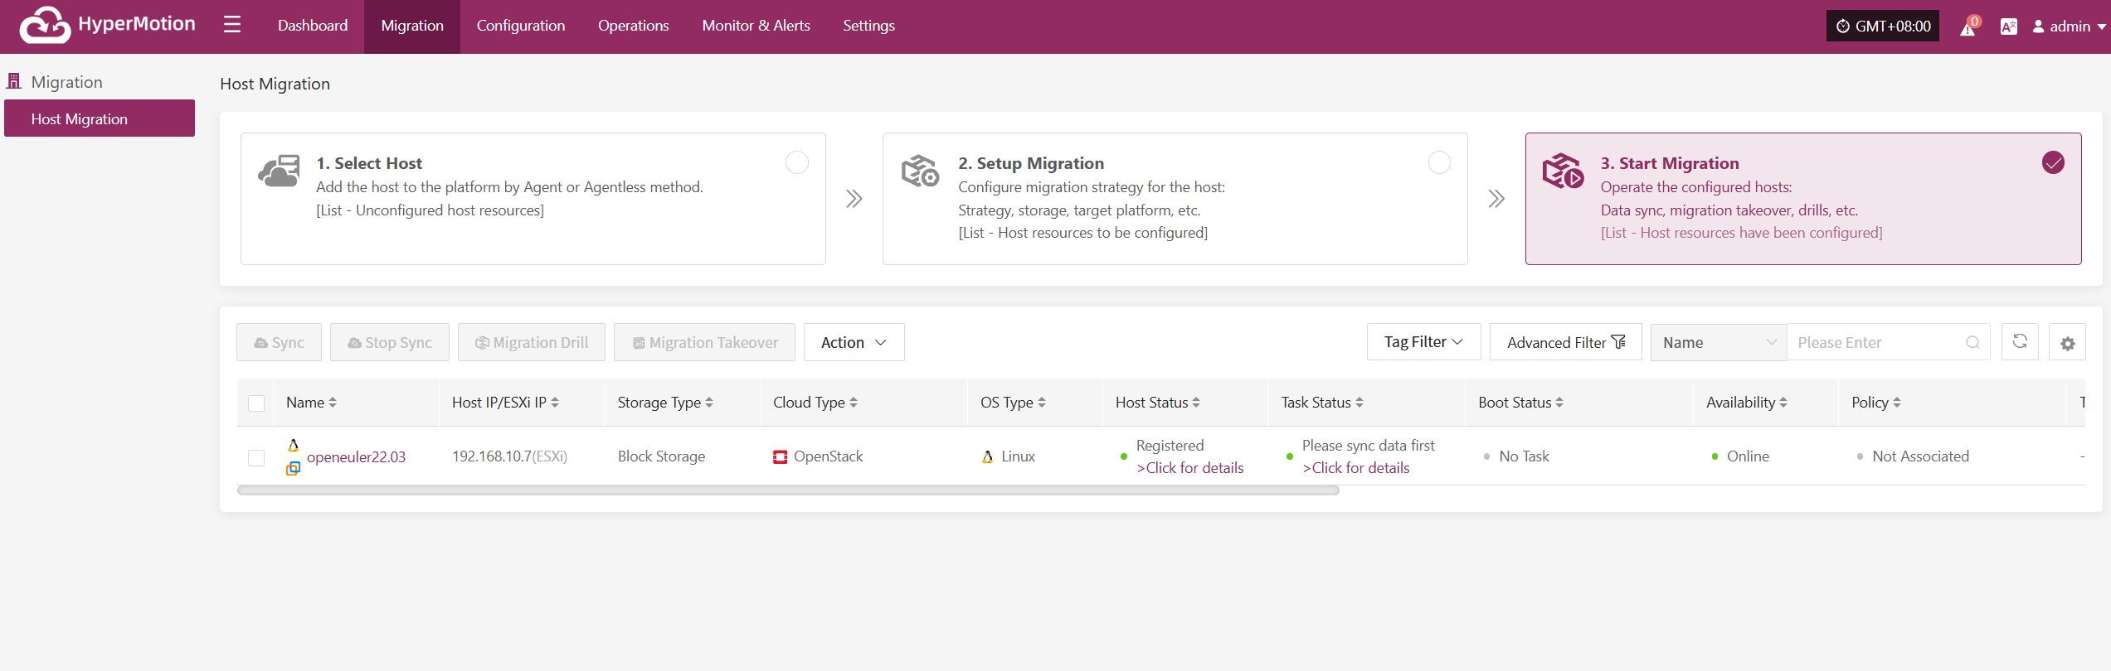Click the Advanced Filter funnel icon
2111x671 pixels.
click(x=1618, y=342)
